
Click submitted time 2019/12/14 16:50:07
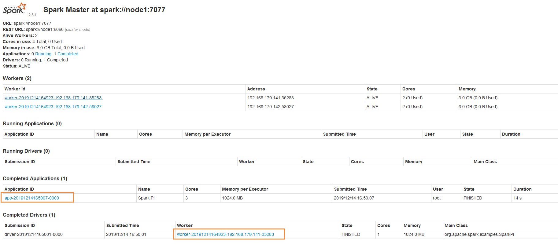[354, 198]
